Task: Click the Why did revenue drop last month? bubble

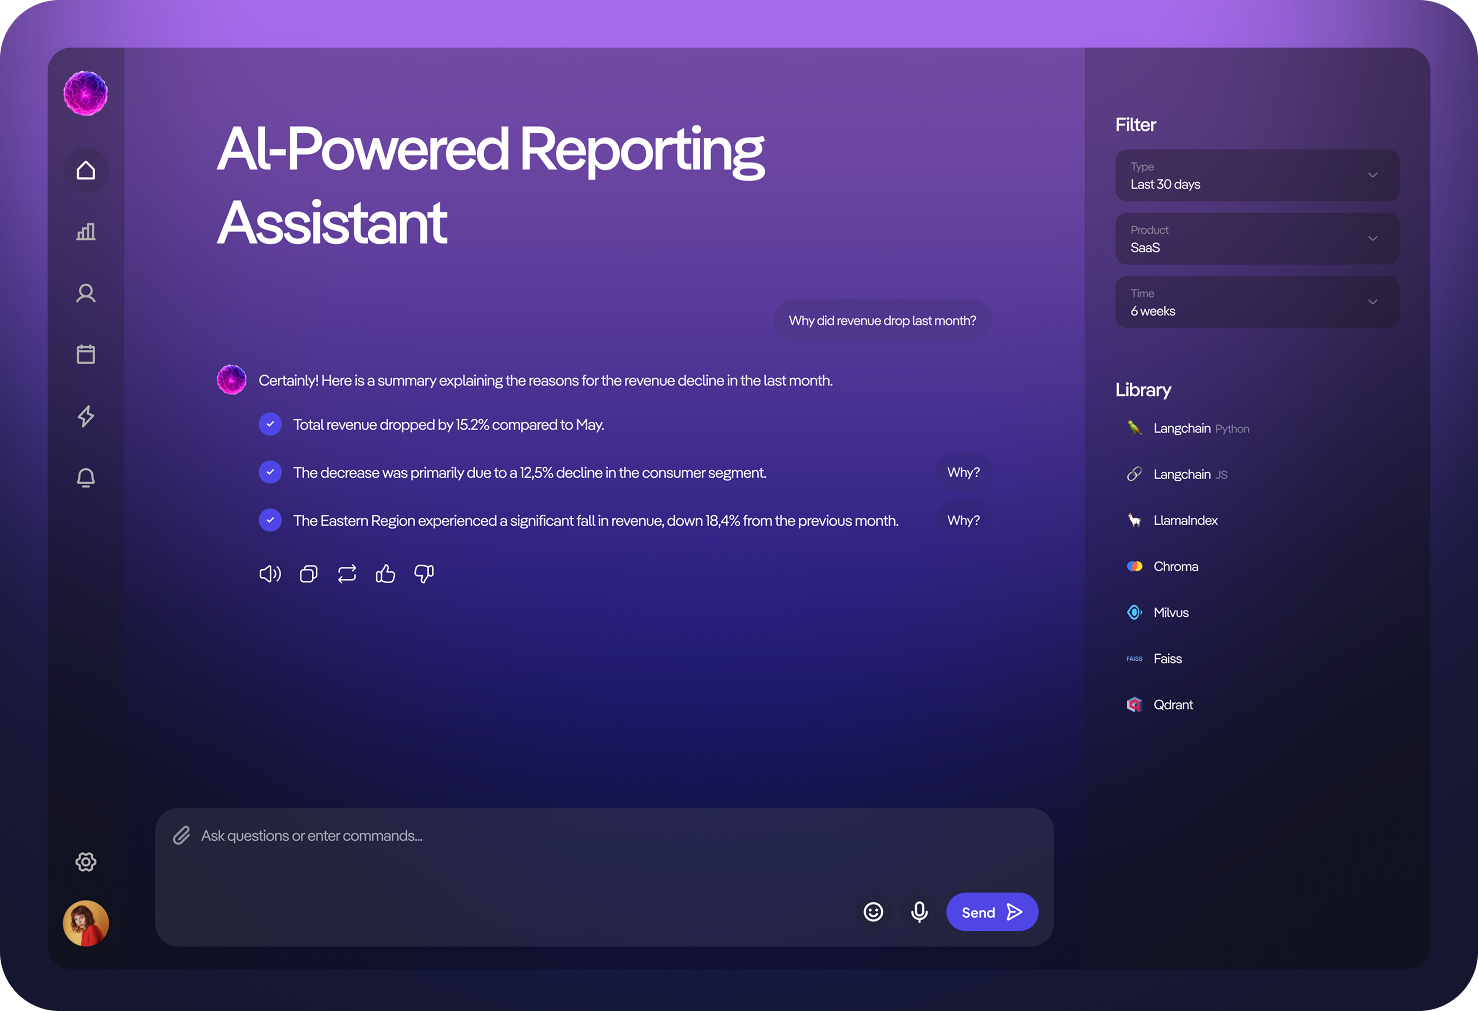Action: [883, 321]
